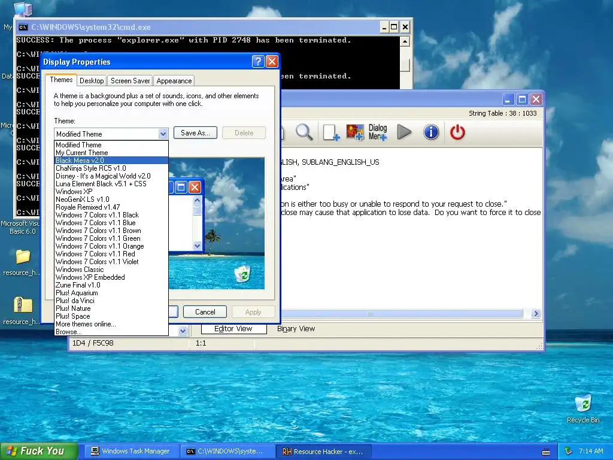Screen dimensions: 613x460
Task: Click the keyboard icon in the taskbar
Action: click(546, 452)
